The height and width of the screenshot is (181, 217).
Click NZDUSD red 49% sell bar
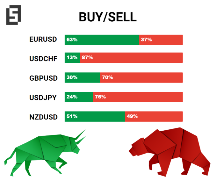[x=154, y=117]
